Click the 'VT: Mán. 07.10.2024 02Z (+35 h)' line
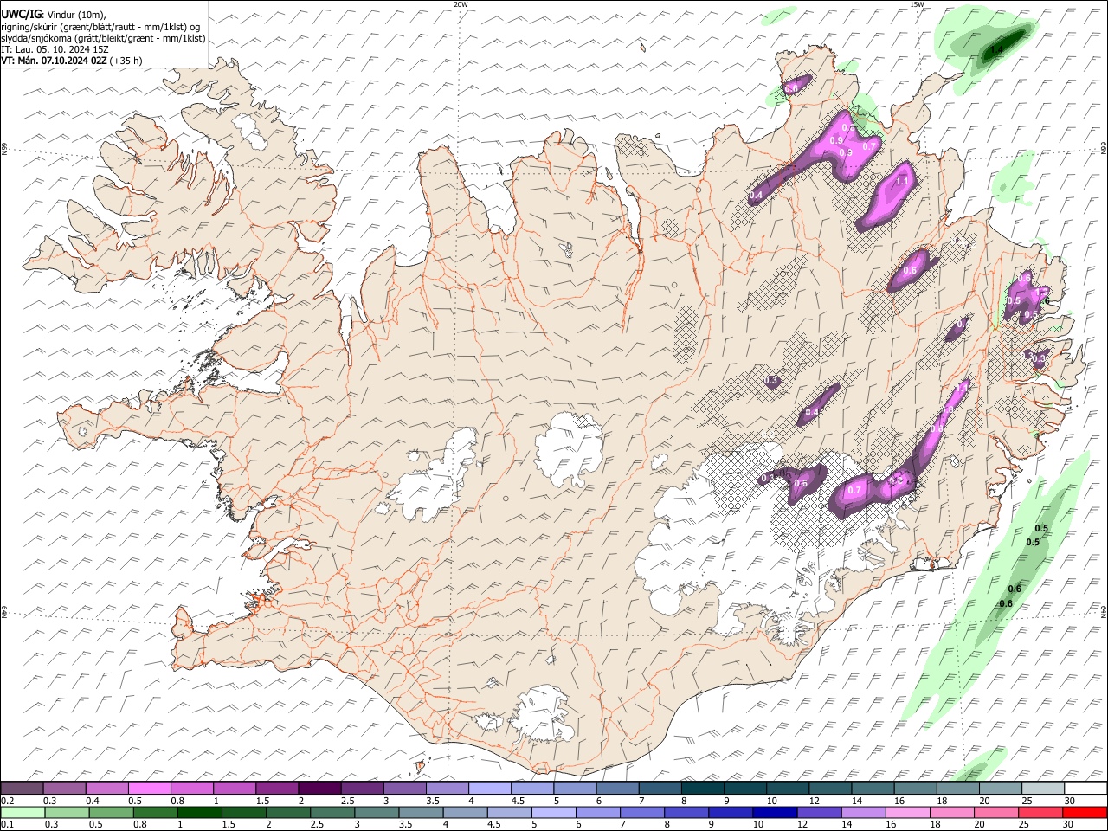Image resolution: width=1108 pixels, height=831 pixels. [72, 61]
